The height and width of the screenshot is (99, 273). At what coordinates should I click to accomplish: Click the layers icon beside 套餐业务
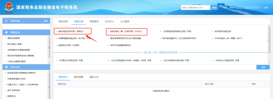(6, 32)
